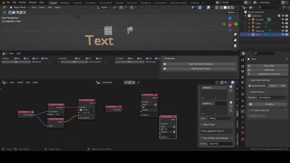Open the Tool tab in the Properties editor
Screen dimensions: 290x163
point(243,60)
